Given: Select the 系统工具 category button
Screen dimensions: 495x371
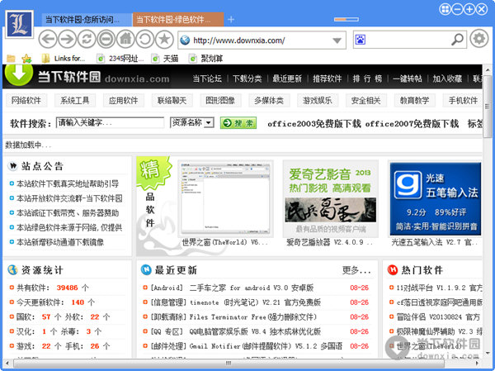Looking at the screenshot, I should [75, 101].
